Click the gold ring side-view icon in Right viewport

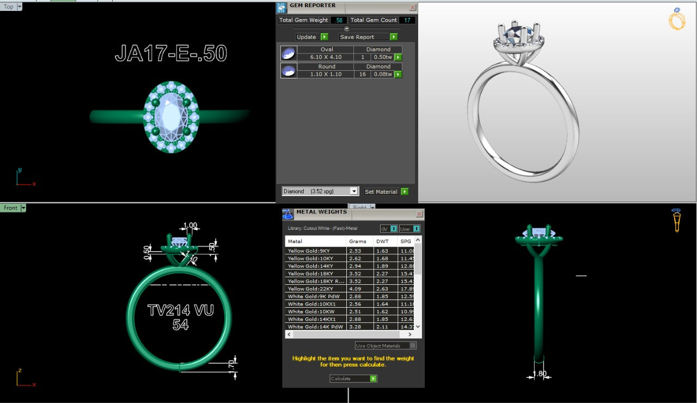coord(676,220)
